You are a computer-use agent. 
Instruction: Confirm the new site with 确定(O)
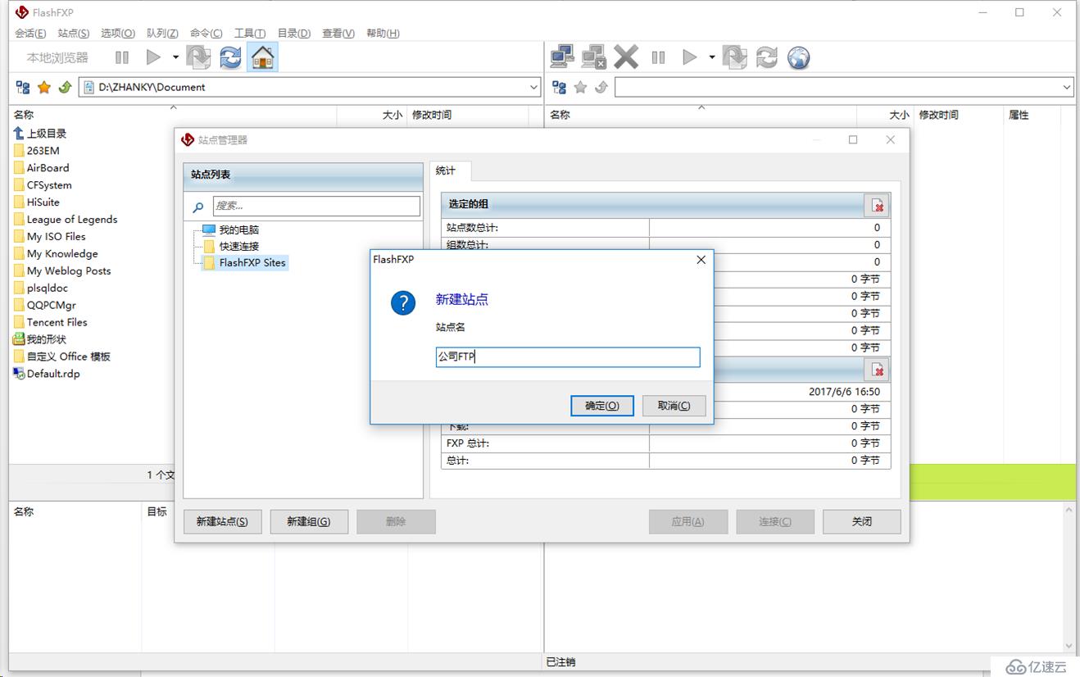[x=602, y=406]
